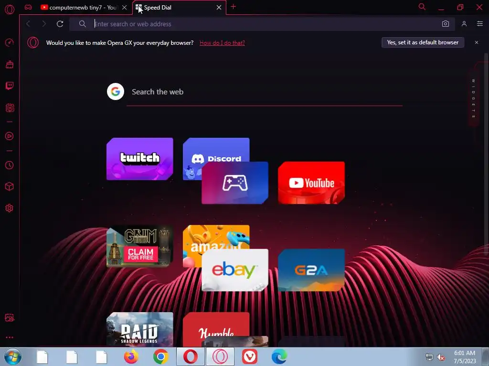The height and width of the screenshot is (366, 489).
Task: Open GX Corner gamepad tab icon
Action: (x=28, y=8)
